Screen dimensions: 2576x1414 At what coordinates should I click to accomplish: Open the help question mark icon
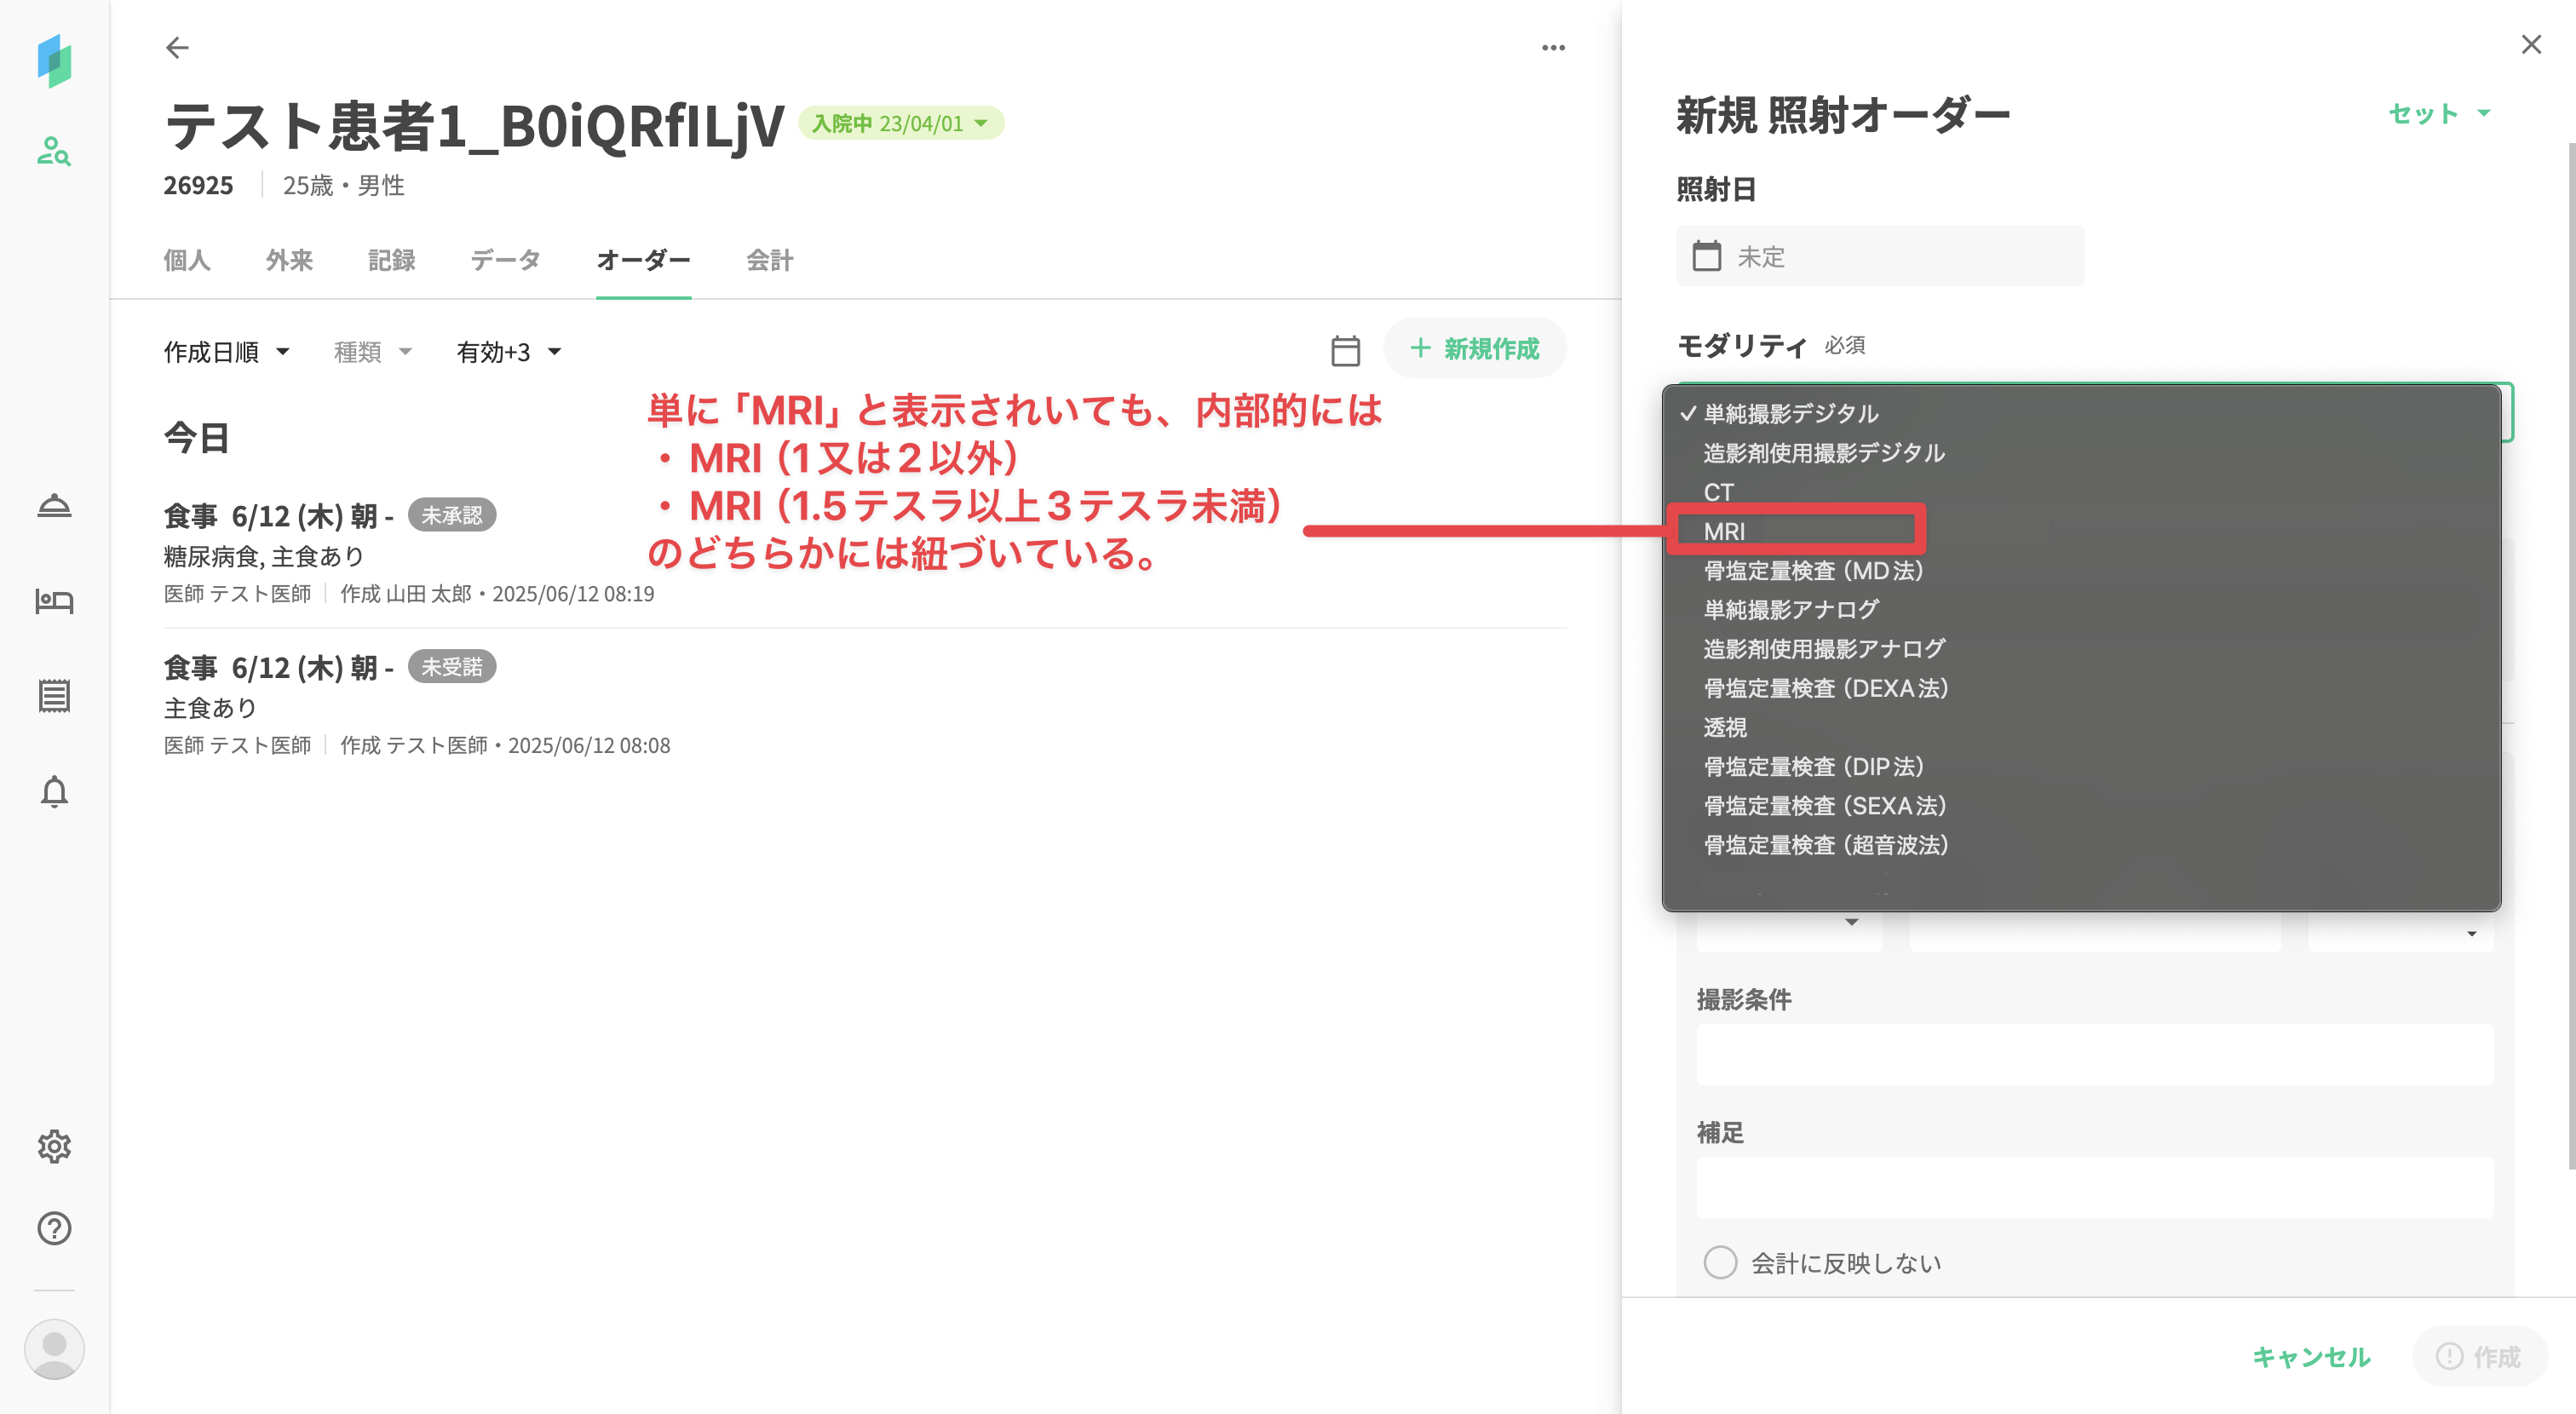click(x=54, y=1228)
